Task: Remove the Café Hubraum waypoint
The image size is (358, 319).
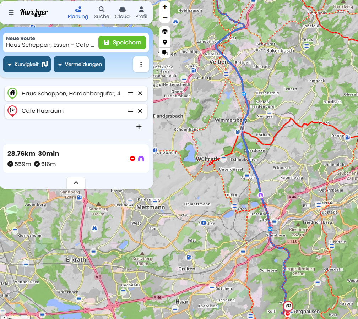Action: click(x=140, y=111)
